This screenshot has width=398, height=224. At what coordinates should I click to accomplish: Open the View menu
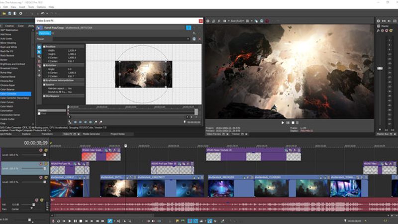(13, 7)
